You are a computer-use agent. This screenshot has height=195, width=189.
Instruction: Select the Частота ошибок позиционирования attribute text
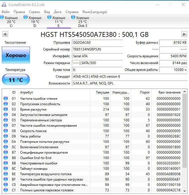click(x=48, y=126)
